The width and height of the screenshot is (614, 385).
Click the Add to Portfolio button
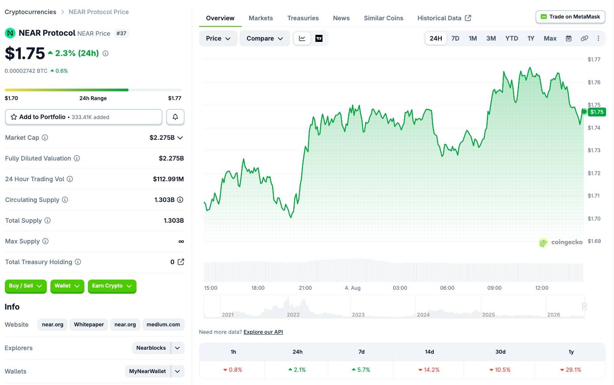83,117
